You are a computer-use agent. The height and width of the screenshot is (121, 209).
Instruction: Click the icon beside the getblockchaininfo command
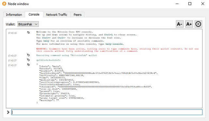tap(28, 60)
